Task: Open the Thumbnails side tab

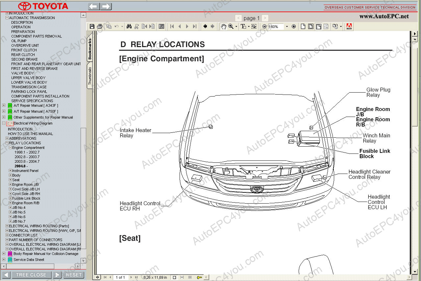Action: pyautogui.click(x=90, y=76)
